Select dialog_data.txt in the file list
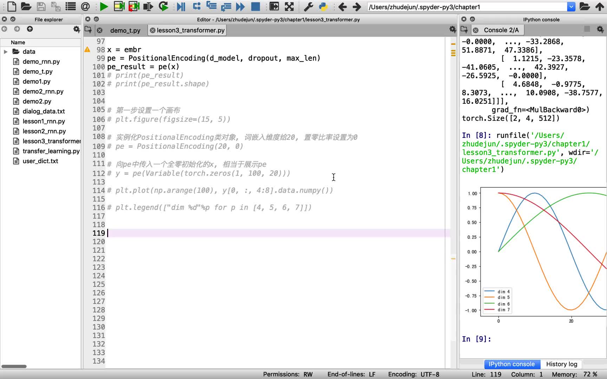The image size is (607, 379). (44, 111)
